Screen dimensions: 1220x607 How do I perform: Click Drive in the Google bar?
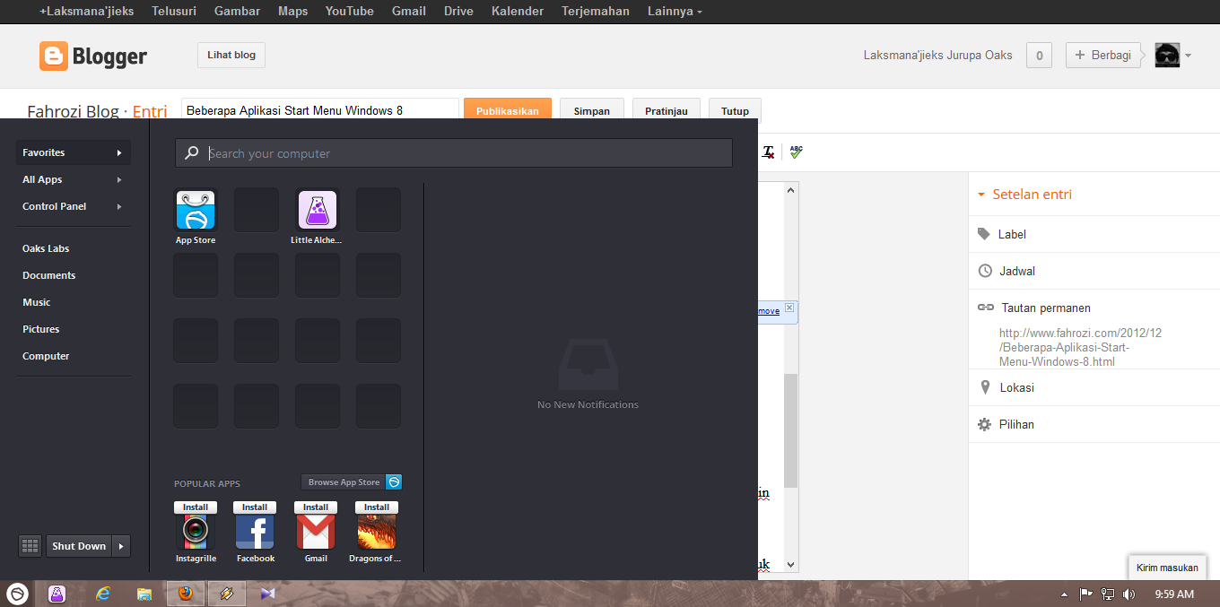(458, 11)
